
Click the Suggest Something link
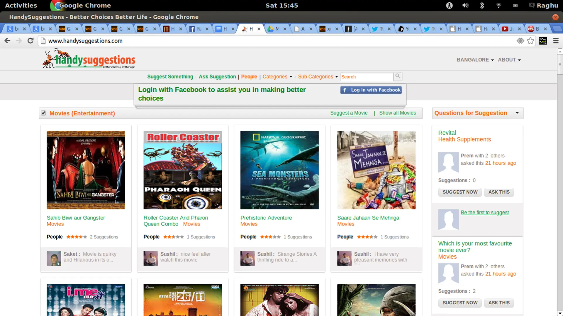(170, 77)
